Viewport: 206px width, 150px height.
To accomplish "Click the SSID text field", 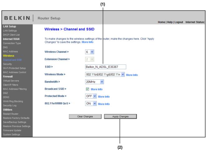I will click(105, 67).
